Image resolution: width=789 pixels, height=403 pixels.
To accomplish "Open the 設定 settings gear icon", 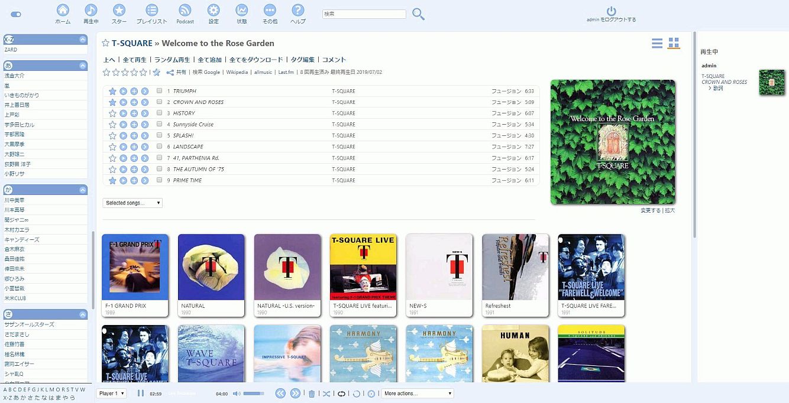I will pyautogui.click(x=214, y=10).
